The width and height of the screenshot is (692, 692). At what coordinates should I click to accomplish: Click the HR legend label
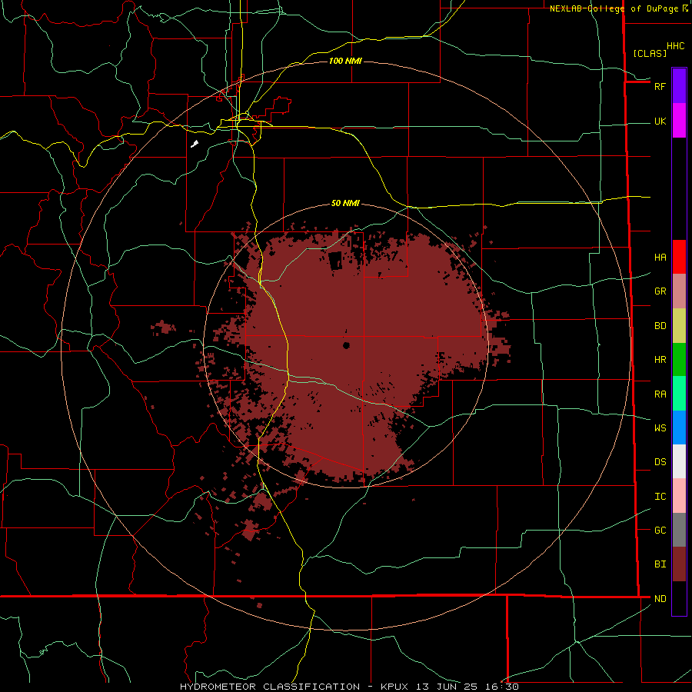[x=660, y=360]
